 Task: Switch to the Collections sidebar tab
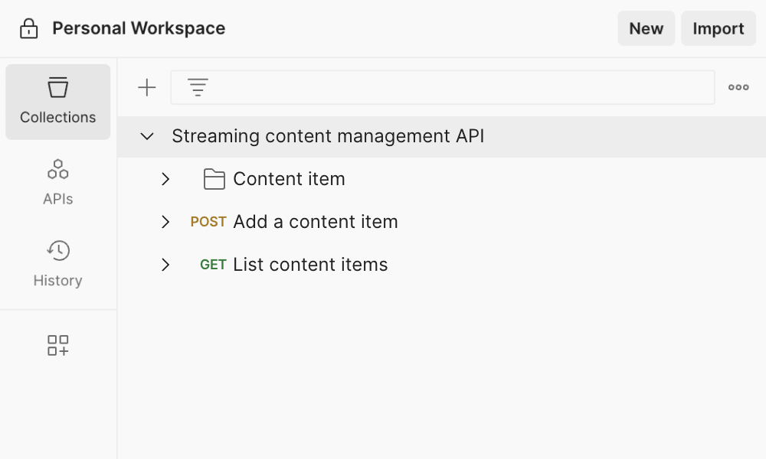[x=58, y=102]
